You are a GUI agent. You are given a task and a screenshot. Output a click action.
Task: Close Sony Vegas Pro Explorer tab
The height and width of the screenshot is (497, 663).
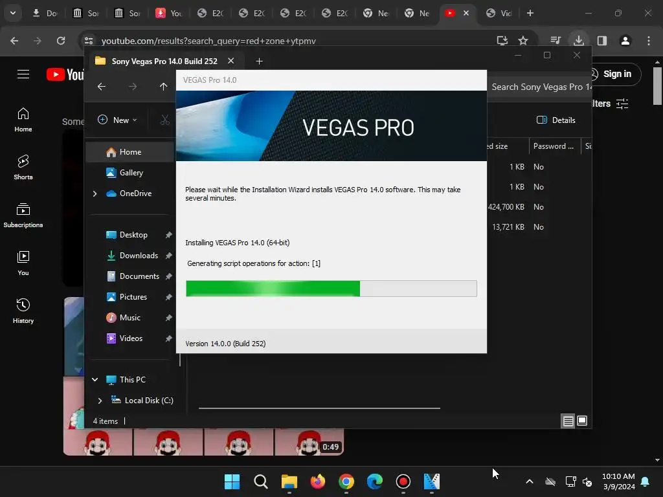pyautogui.click(x=231, y=61)
